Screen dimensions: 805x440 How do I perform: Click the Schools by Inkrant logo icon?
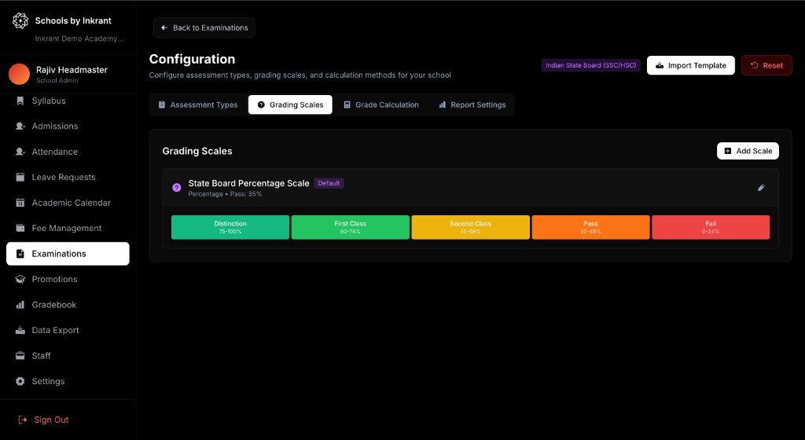click(x=20, y=20)
